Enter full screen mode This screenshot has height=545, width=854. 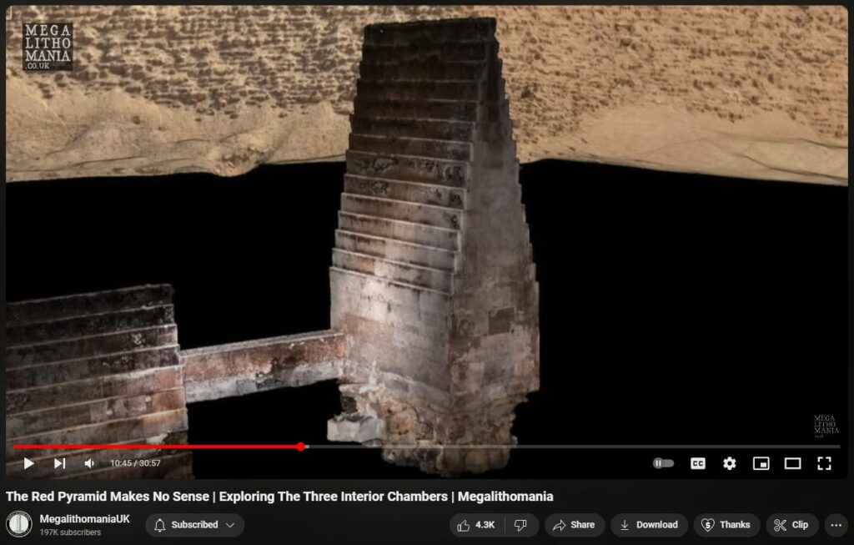[x=824, y=463]
